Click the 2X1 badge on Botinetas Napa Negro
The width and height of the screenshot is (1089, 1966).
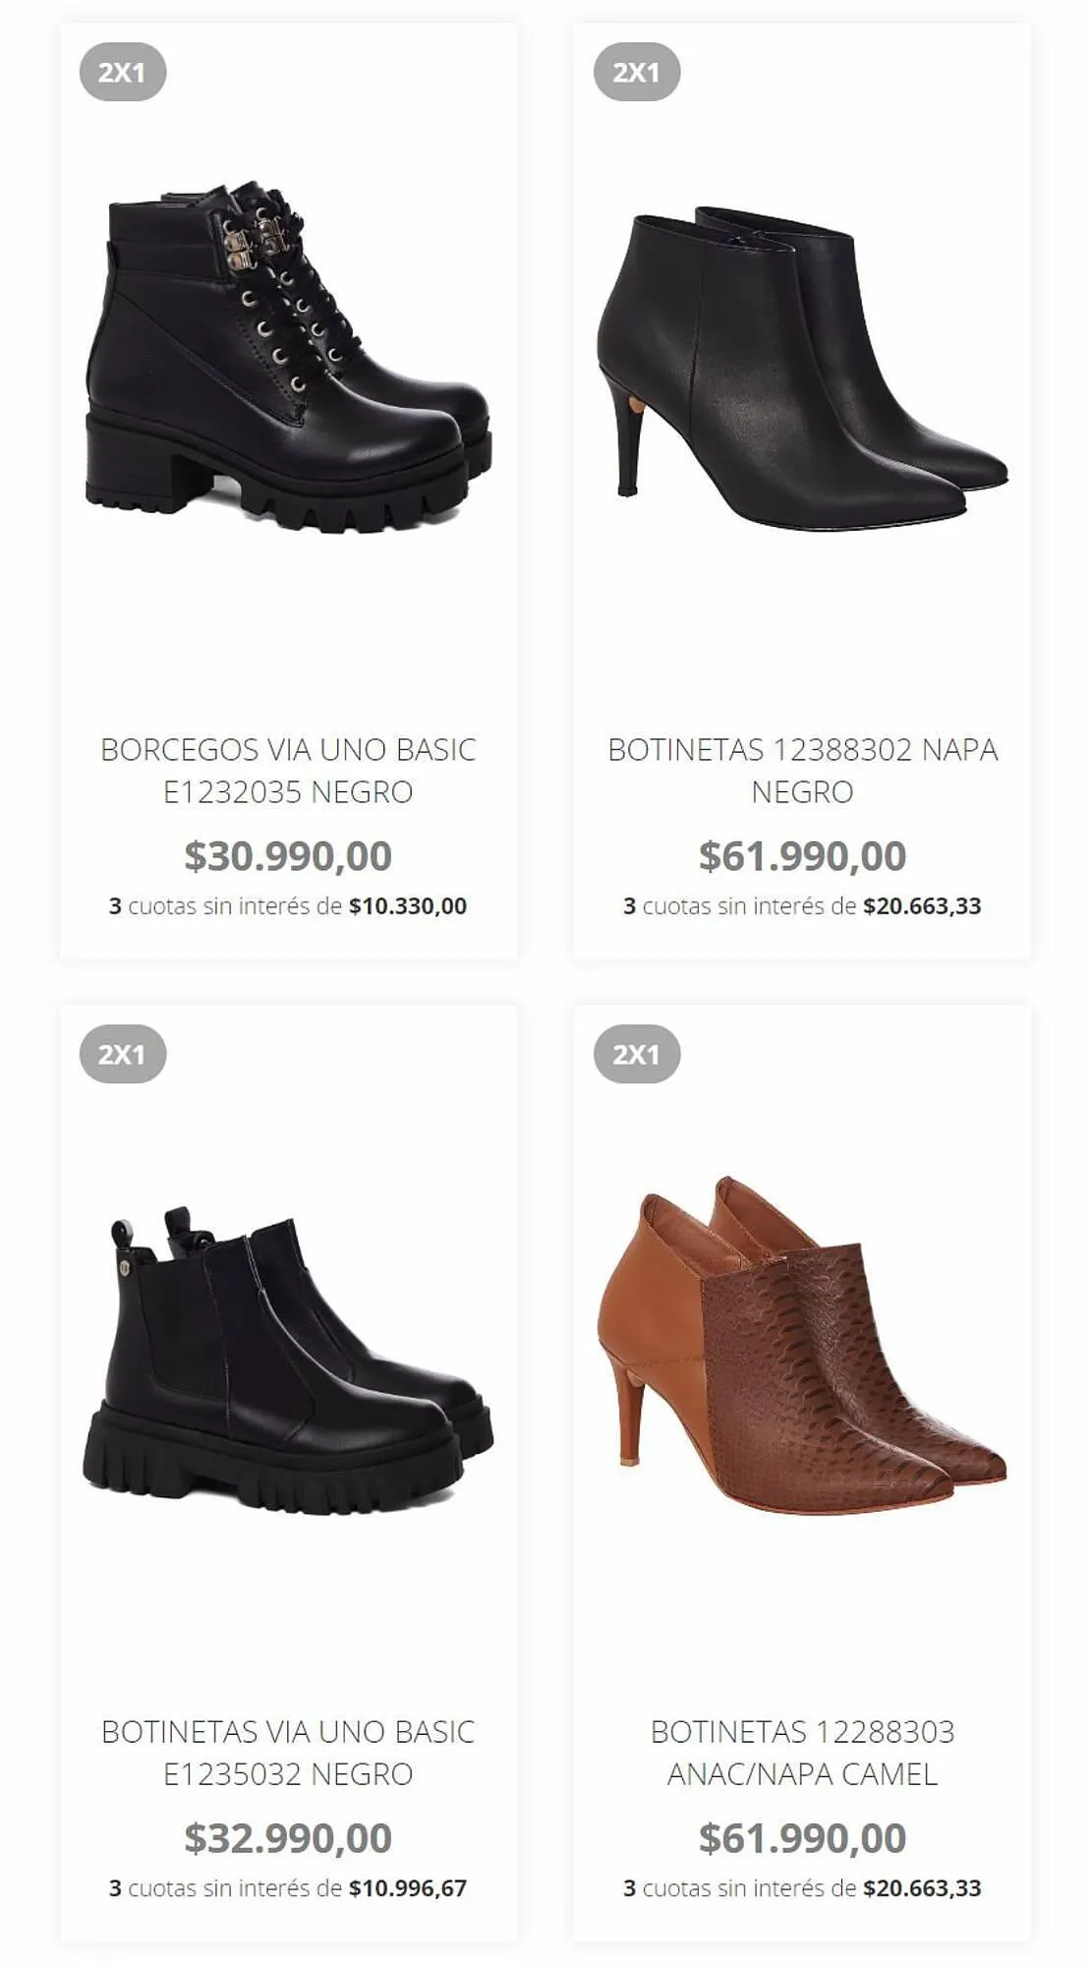tap(637, 72)
